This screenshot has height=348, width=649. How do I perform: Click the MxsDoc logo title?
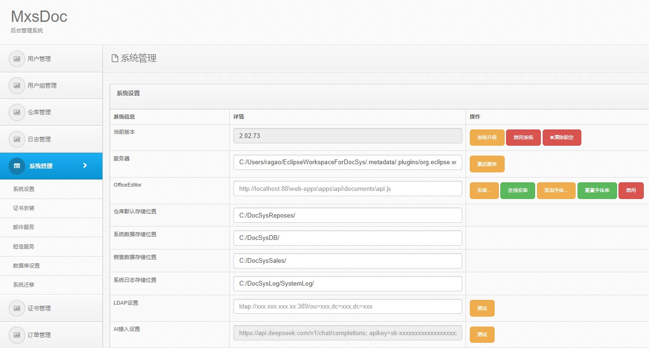[39, 17]
